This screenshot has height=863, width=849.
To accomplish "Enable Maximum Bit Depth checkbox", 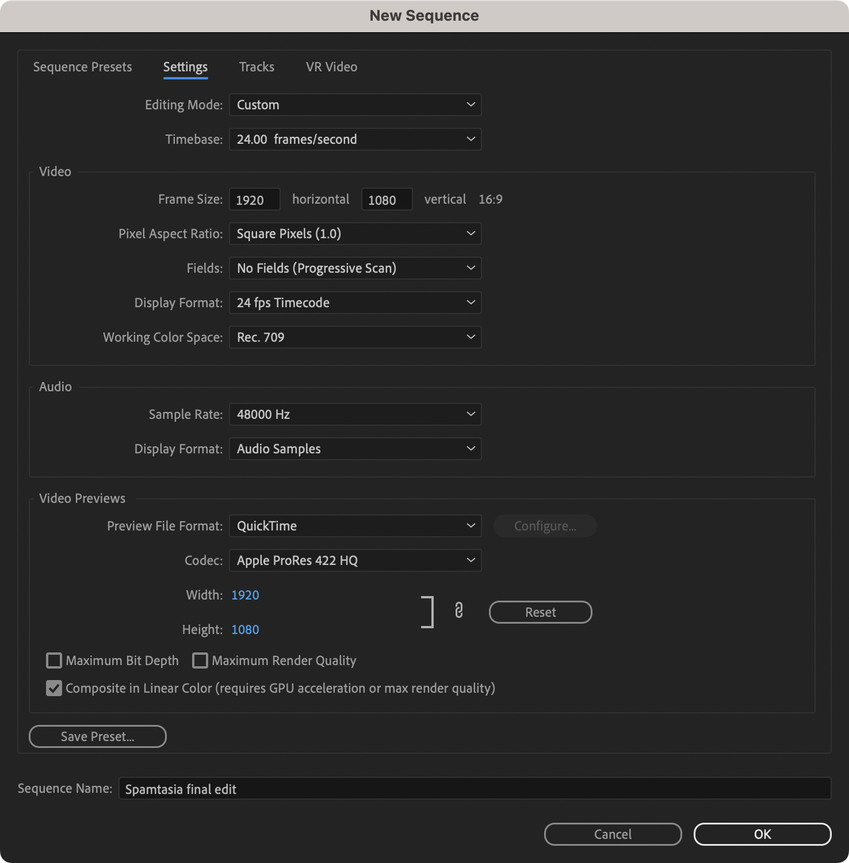I will point(54,660).
